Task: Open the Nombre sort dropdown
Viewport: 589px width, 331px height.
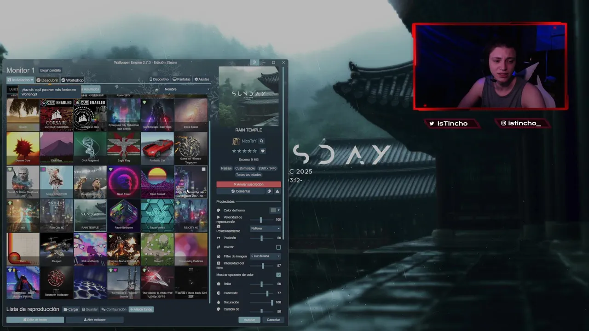Action: 186,89
